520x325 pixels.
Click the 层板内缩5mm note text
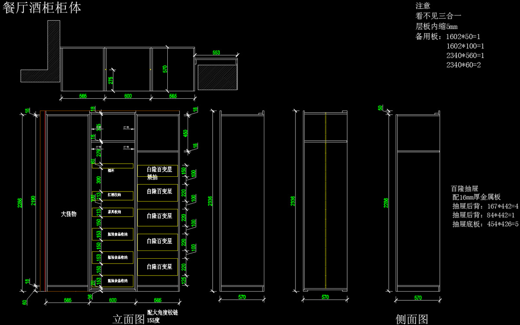tap(436, 26)
